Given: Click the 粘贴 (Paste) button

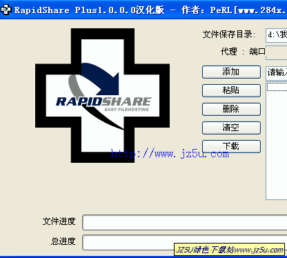Looking at the screenshot, I should [x=231, y=90].
